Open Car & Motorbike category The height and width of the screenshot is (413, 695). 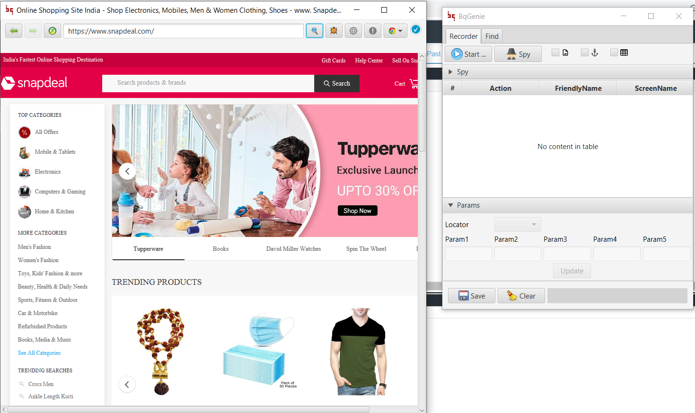[x=37, y=313]
